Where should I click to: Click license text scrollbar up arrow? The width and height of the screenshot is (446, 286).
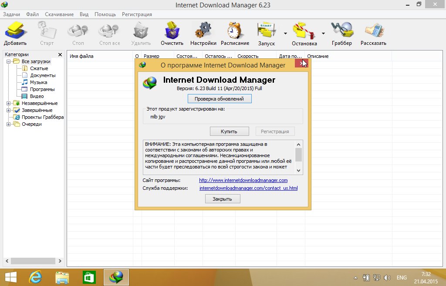pyautogui.click(x=298, y=145)
